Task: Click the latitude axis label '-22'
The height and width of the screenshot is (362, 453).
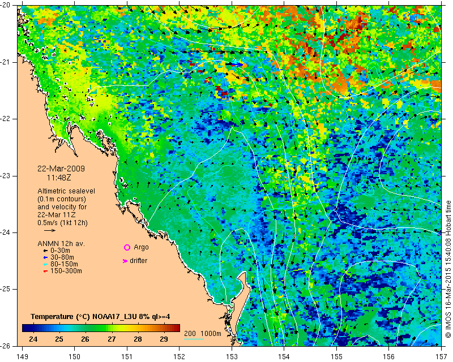Action: [x=6, y=119]
